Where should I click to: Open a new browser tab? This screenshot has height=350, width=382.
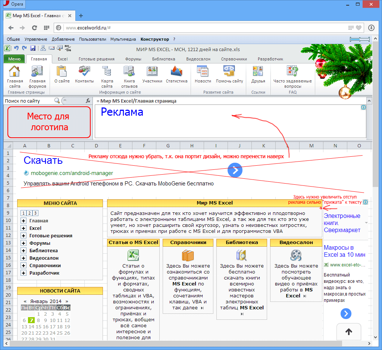(81, 16)
